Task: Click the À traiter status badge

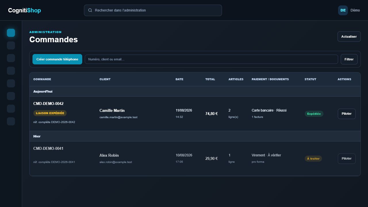Action: [x=313, y=159]
